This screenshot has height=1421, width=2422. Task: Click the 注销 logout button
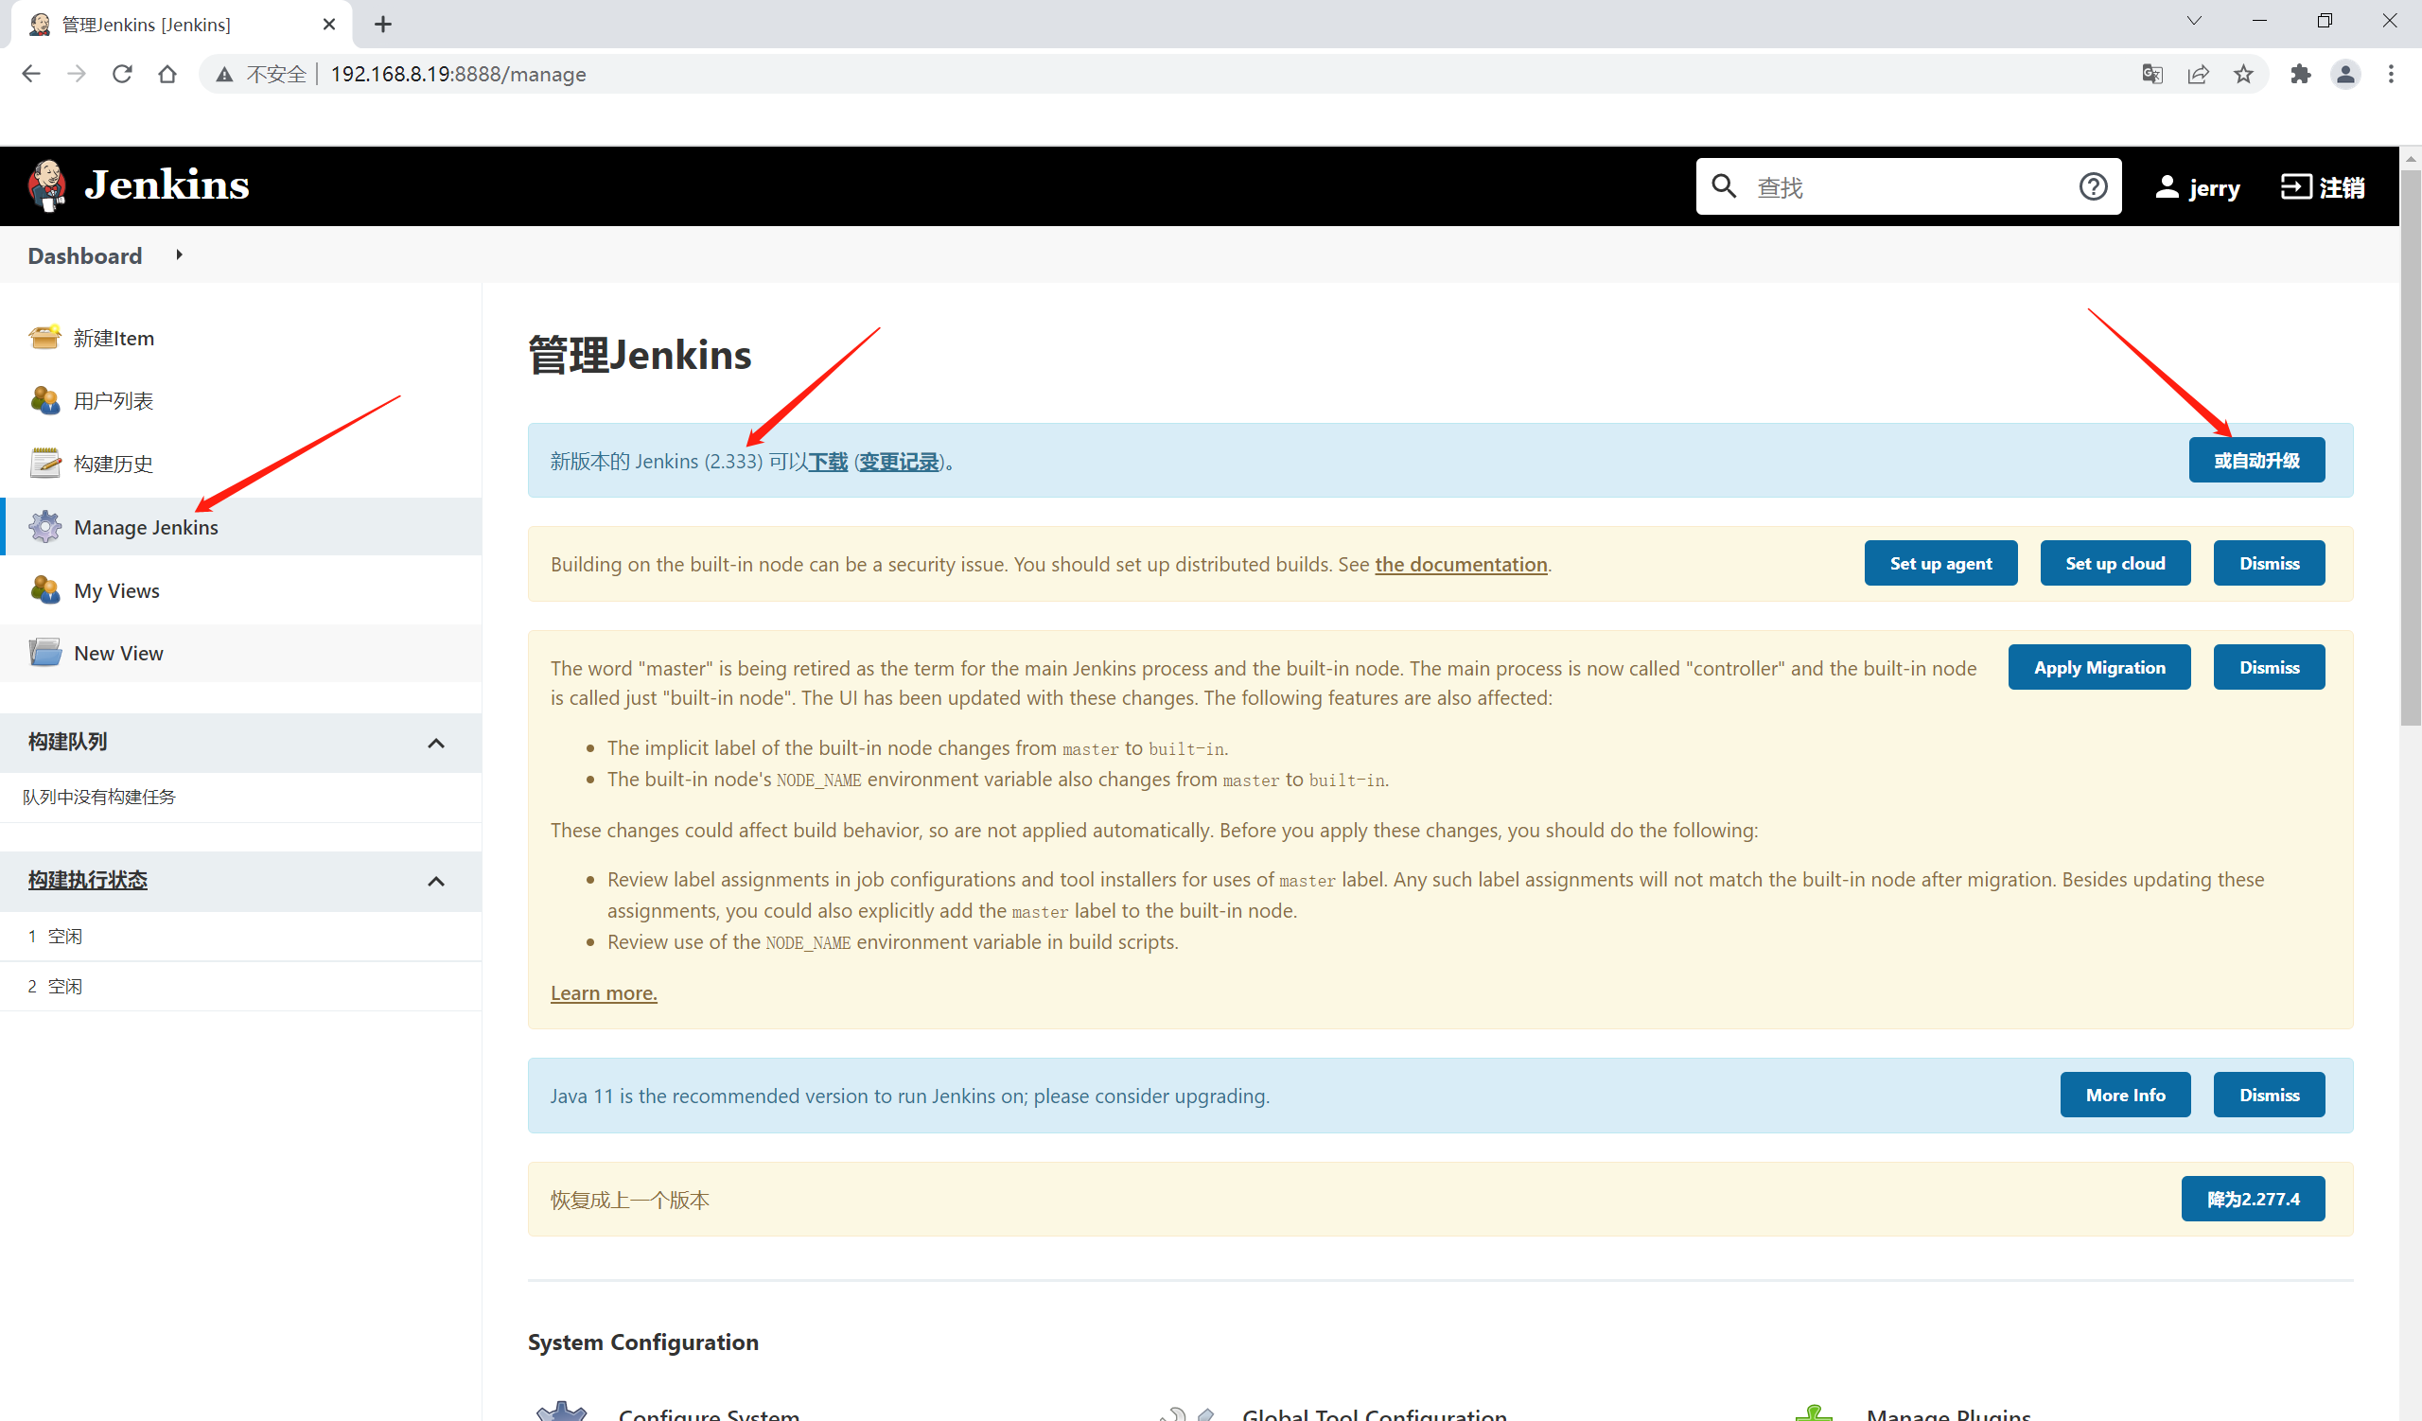coord(2323,186)
